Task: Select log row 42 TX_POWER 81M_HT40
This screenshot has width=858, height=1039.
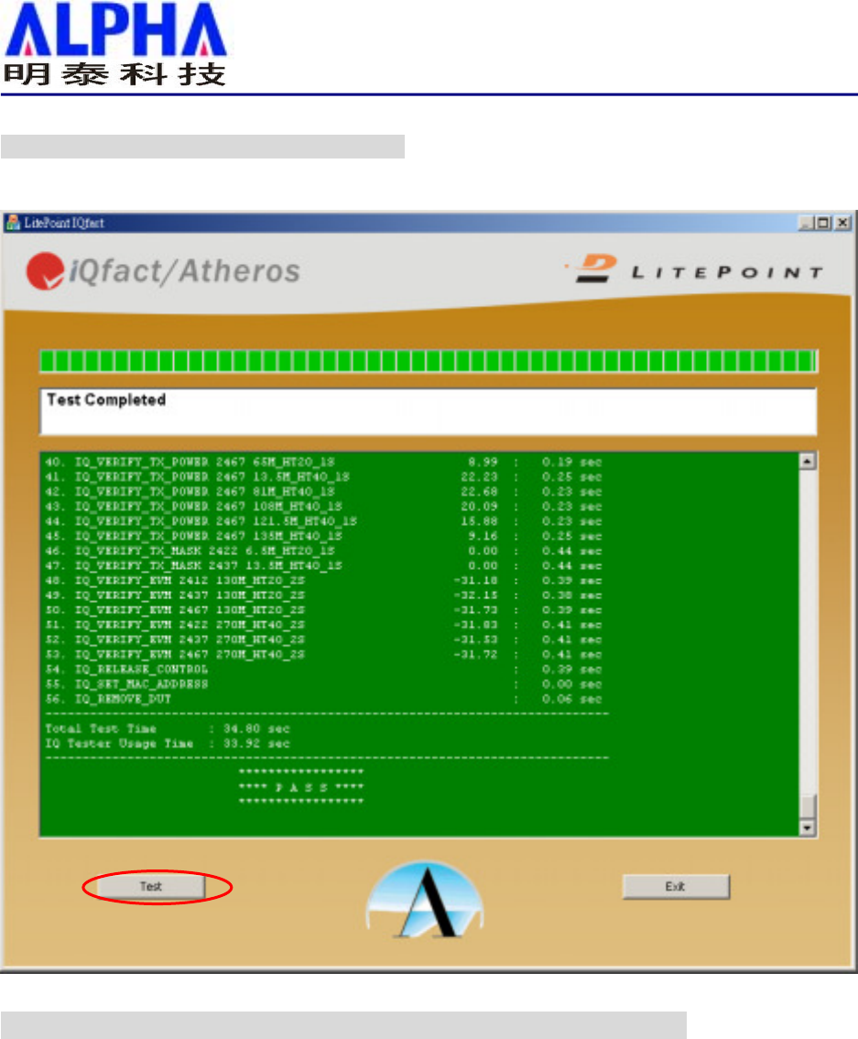Action: tap(323, 492)
